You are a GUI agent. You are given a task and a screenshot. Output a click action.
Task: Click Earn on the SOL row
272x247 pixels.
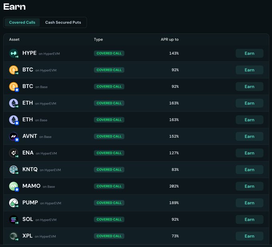click(x=249, y=219)
